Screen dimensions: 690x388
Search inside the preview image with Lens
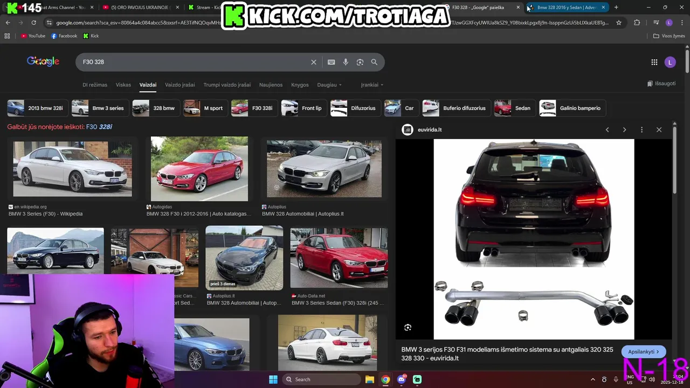pyautogui.click(x=408, y=327)
